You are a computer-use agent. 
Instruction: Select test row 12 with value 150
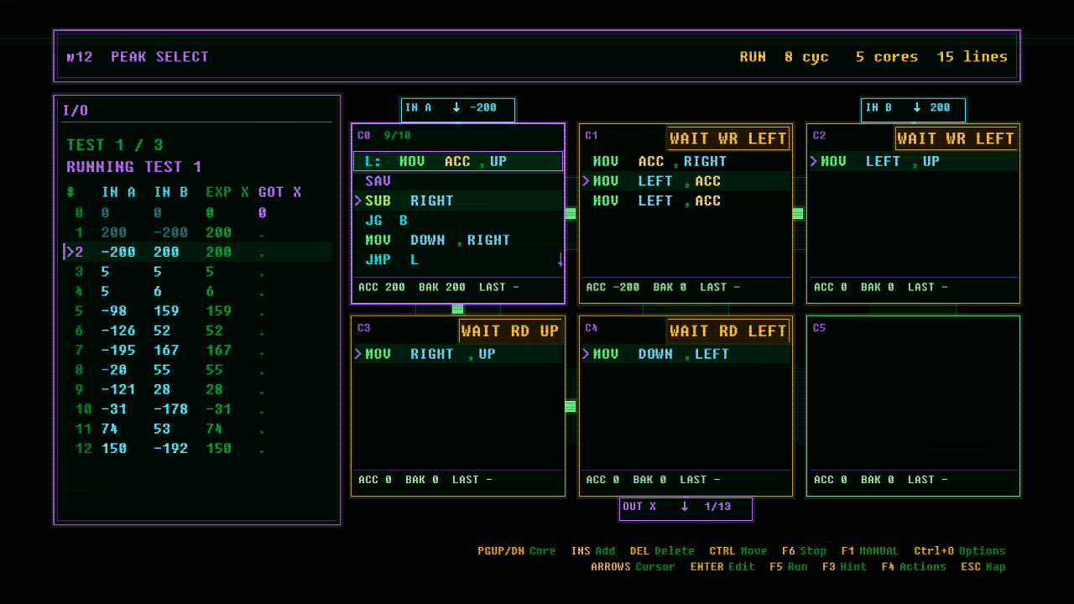[198, 449]
